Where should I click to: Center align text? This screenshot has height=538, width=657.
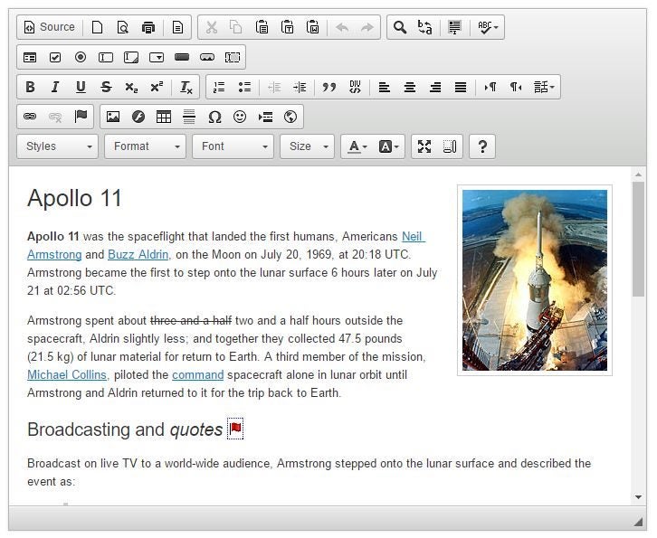[x=410, y=87]
